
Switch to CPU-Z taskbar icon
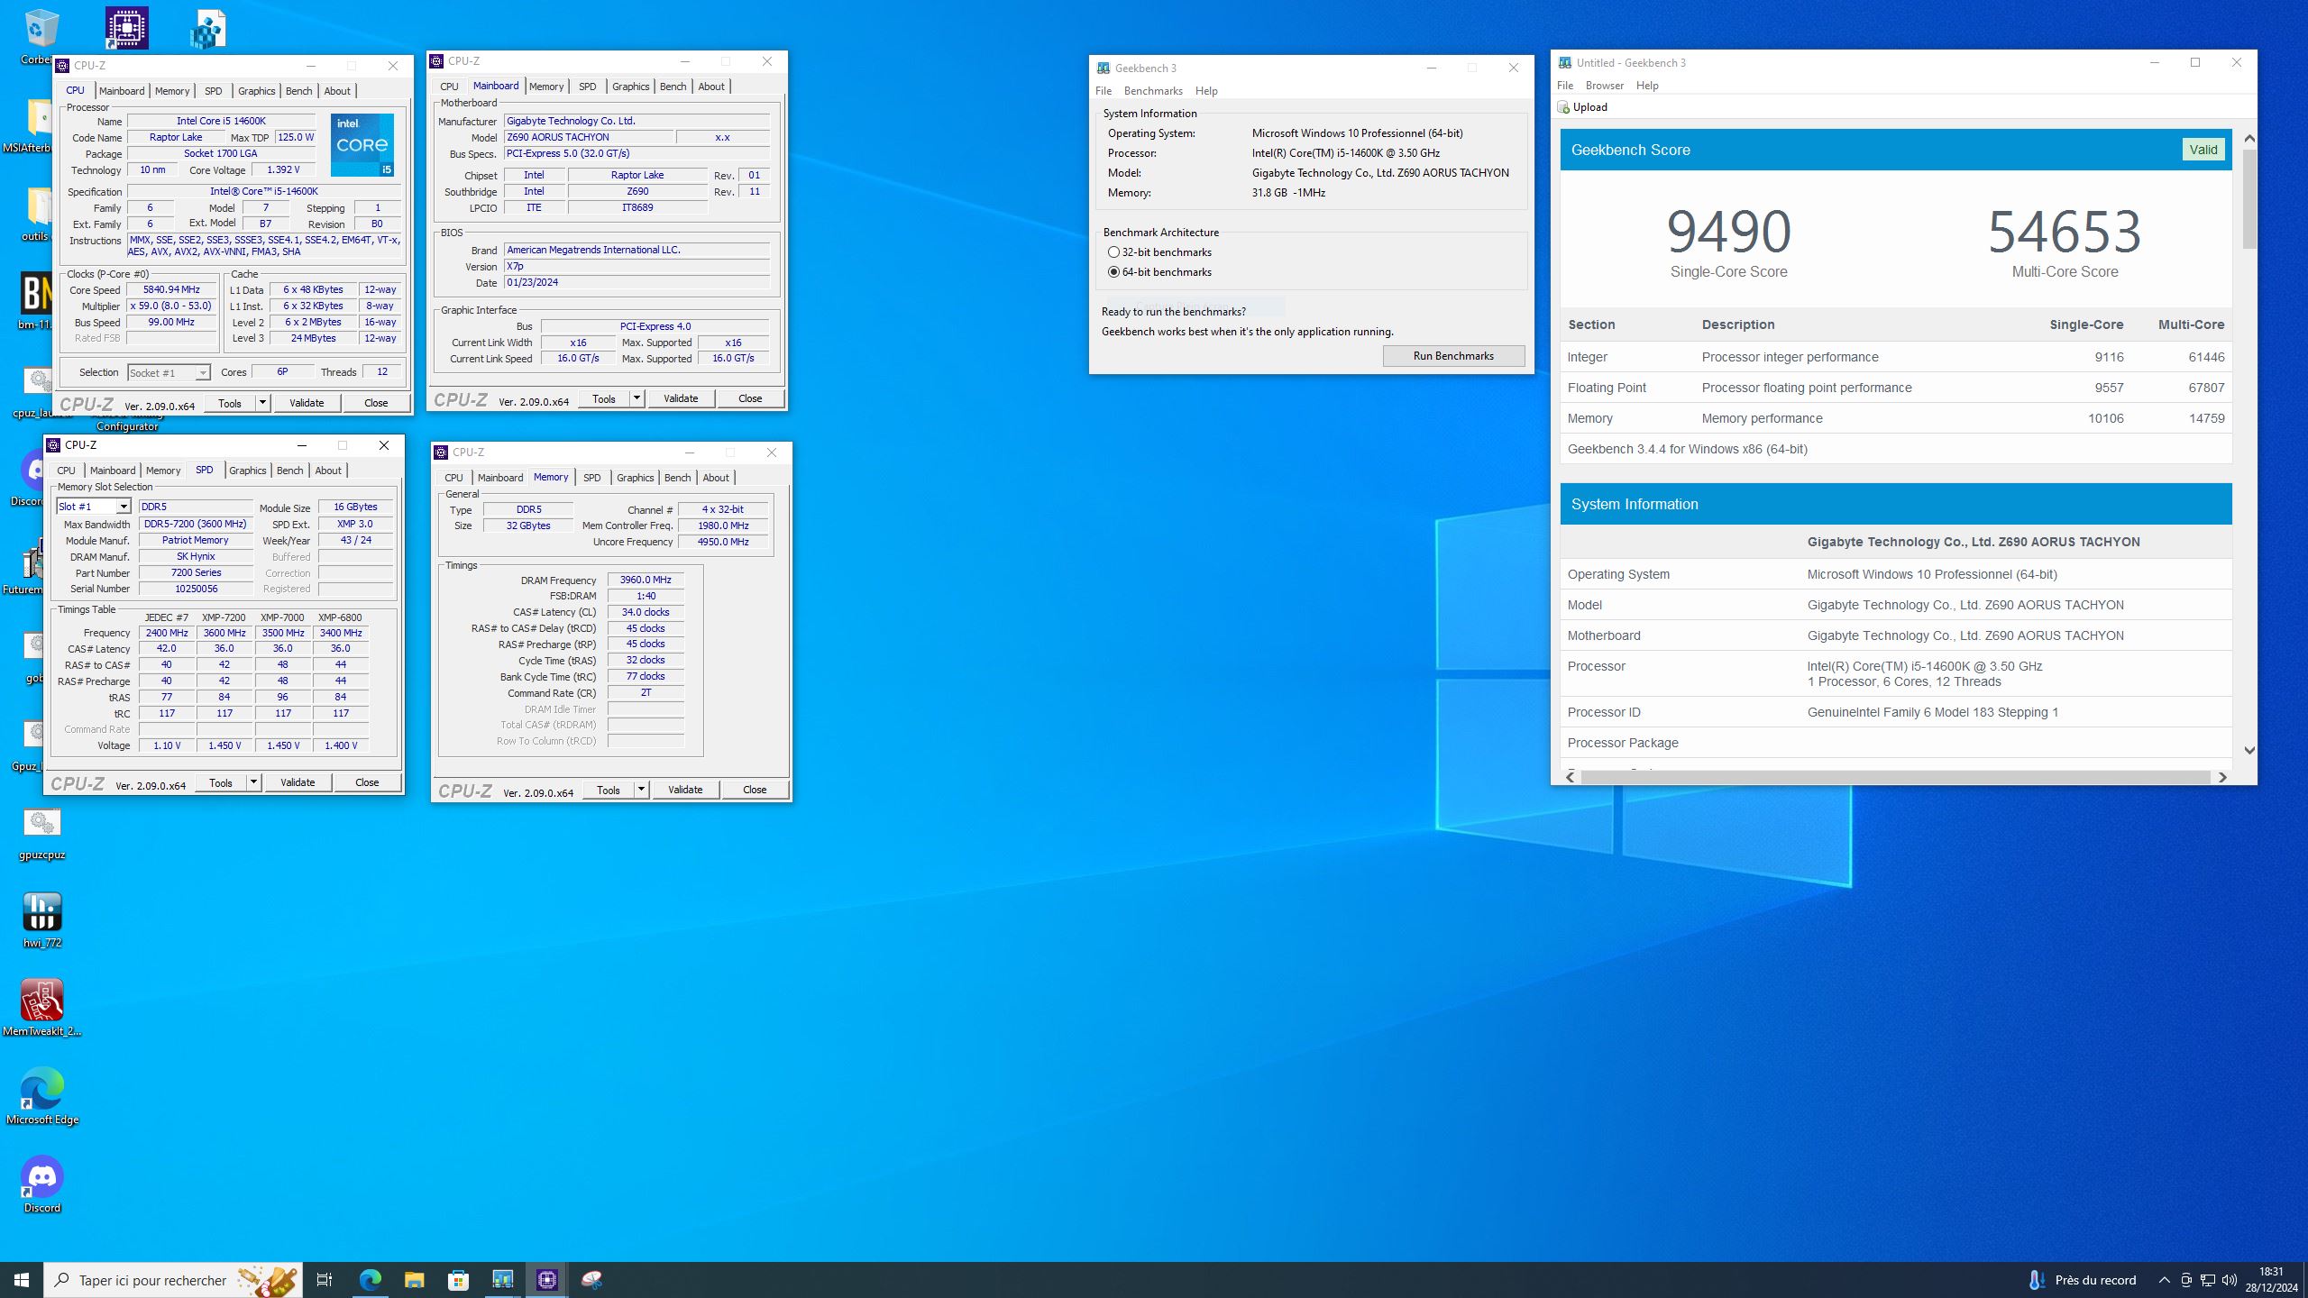[x=546, y=1280]
